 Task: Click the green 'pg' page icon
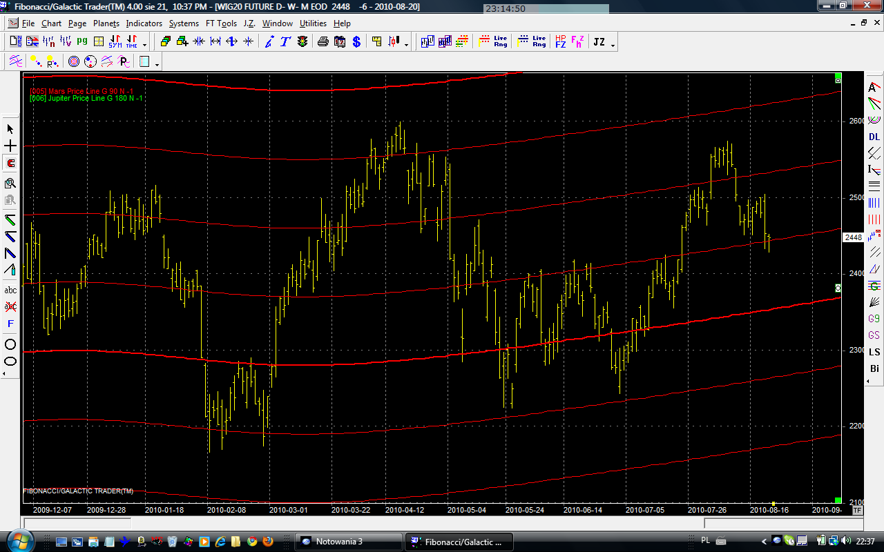pyautogui.click(x=82, y=42)
